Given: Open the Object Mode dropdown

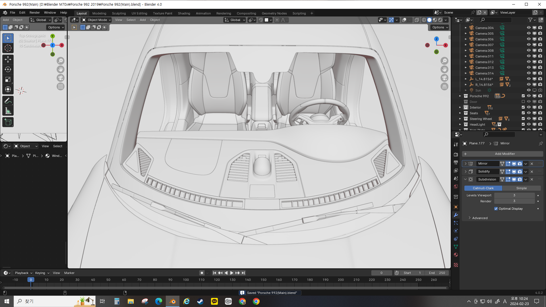Looking at the screenshot, I should (x=96, y=20).
